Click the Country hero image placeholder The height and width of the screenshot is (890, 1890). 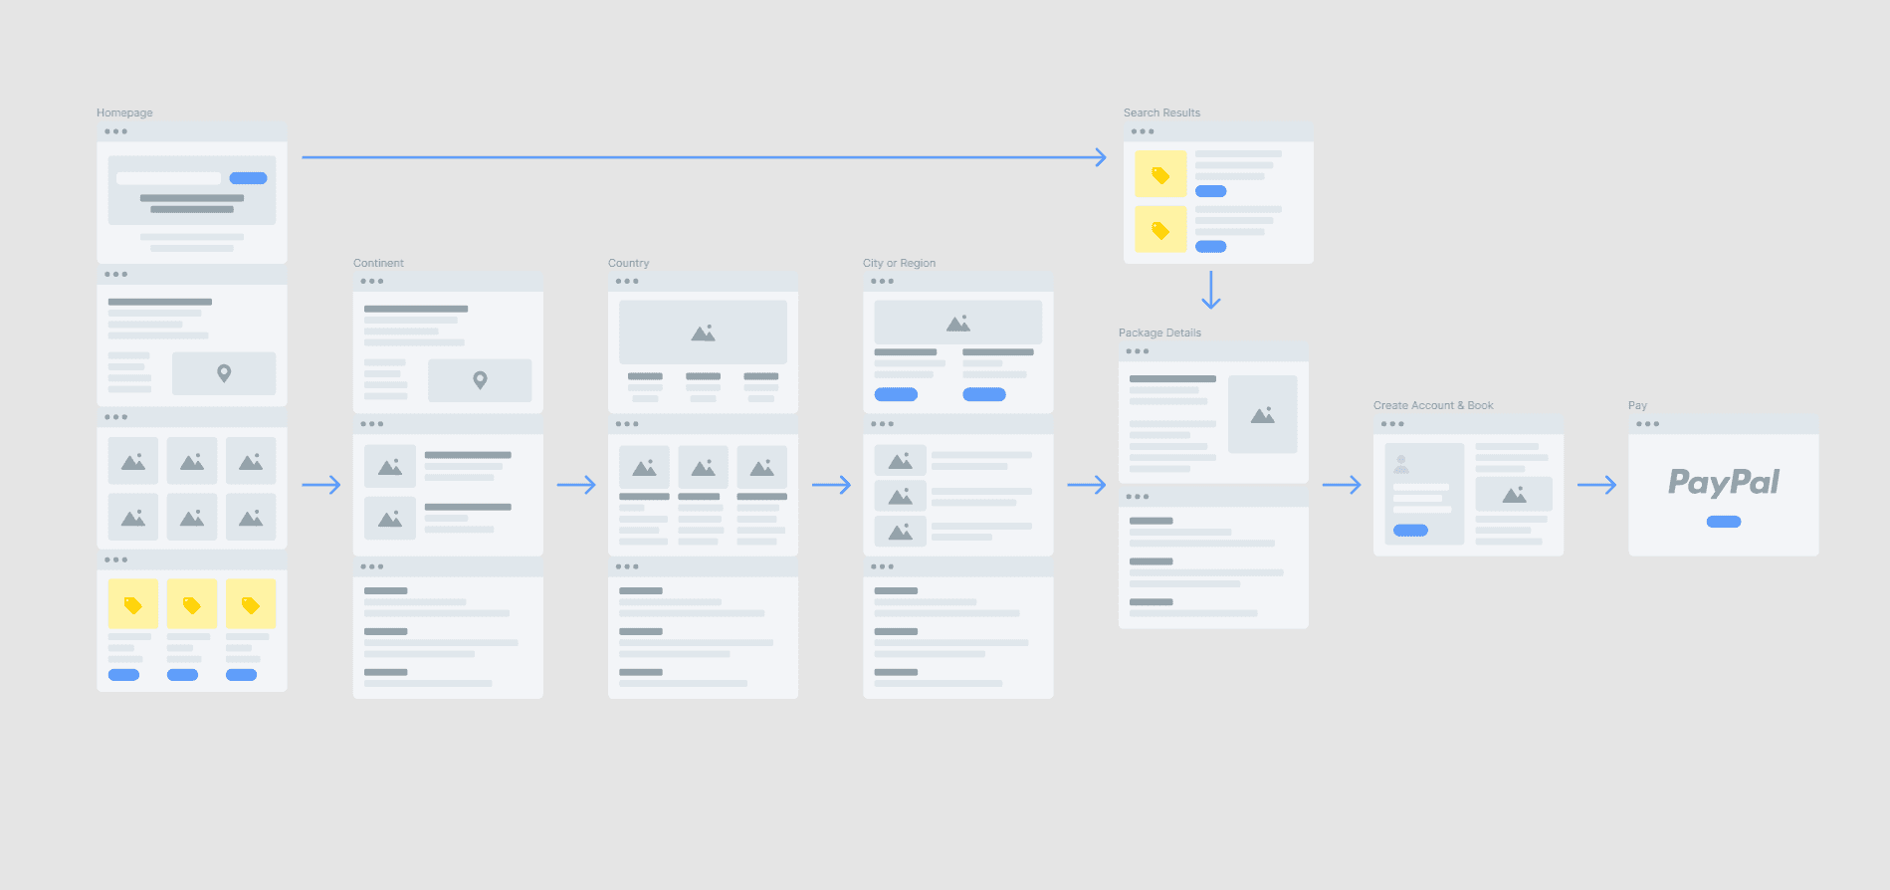pyautogui.click(x=703, y=333)
